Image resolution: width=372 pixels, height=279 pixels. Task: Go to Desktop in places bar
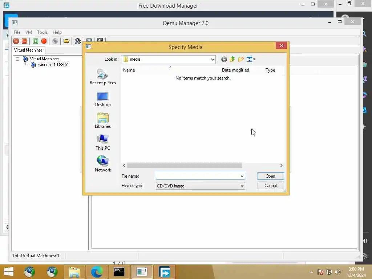[103, 100]
